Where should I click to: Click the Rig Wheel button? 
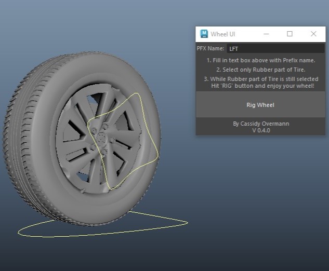[260, 105]
